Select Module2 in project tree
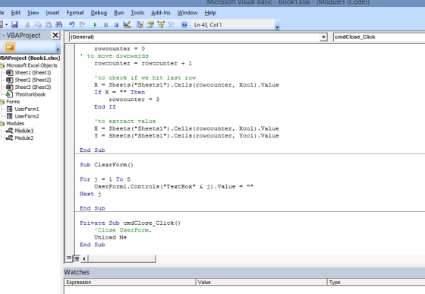Screen dimensions: 425x294 point(24,138)
